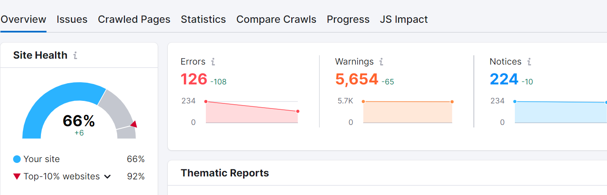
Task: Click the Errors trend chart end point
Action: (298, 111)
